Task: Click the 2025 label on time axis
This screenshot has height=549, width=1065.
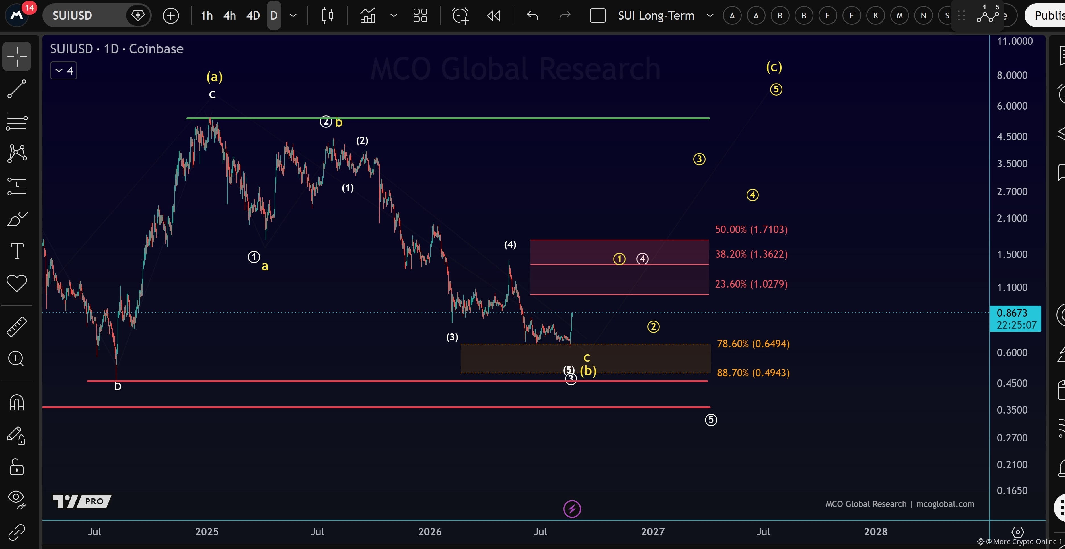Action: tap(207, 532)
